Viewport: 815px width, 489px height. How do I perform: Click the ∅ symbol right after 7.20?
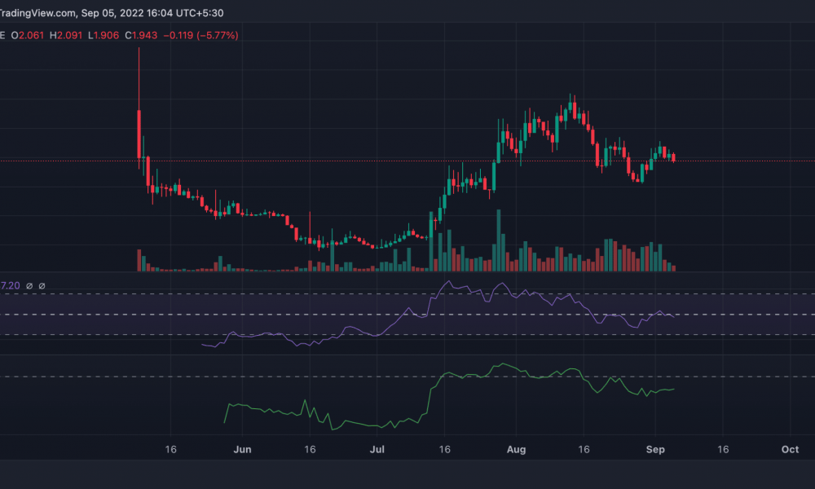29,286
